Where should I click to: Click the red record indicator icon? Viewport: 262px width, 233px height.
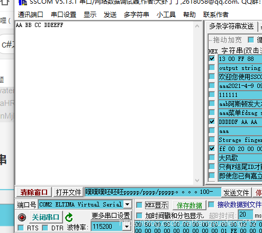tap(22, 217)
